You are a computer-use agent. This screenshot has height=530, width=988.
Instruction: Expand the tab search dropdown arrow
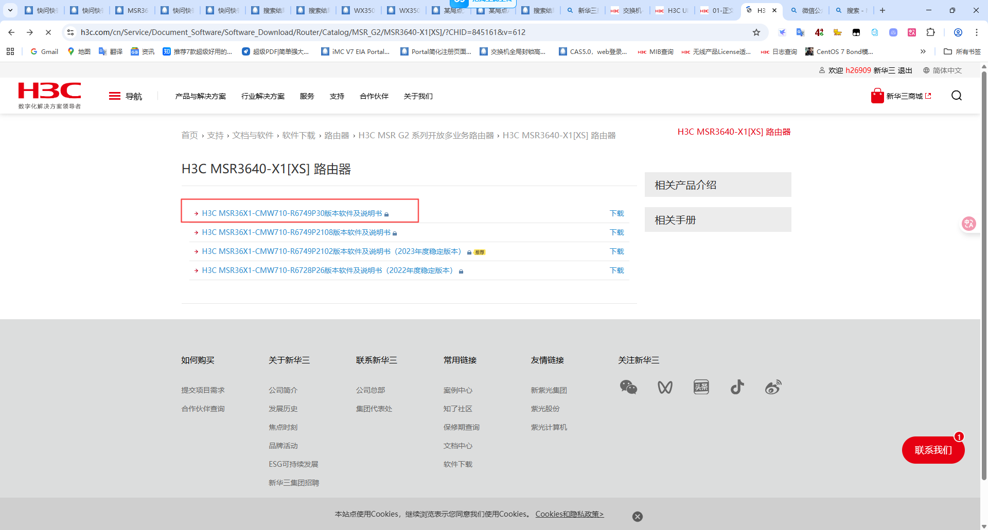tap(10, 10)
